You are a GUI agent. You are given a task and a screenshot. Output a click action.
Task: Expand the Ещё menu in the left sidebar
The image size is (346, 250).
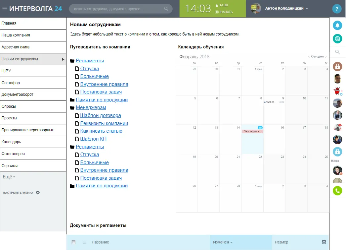(x=9, y=177)
